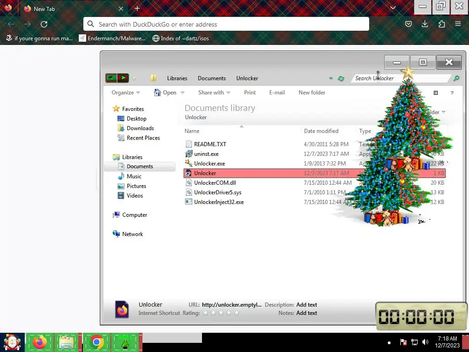Open the Organize menu
The height and width of the screenshot is (352, 469).
click(x=125, y=93)
